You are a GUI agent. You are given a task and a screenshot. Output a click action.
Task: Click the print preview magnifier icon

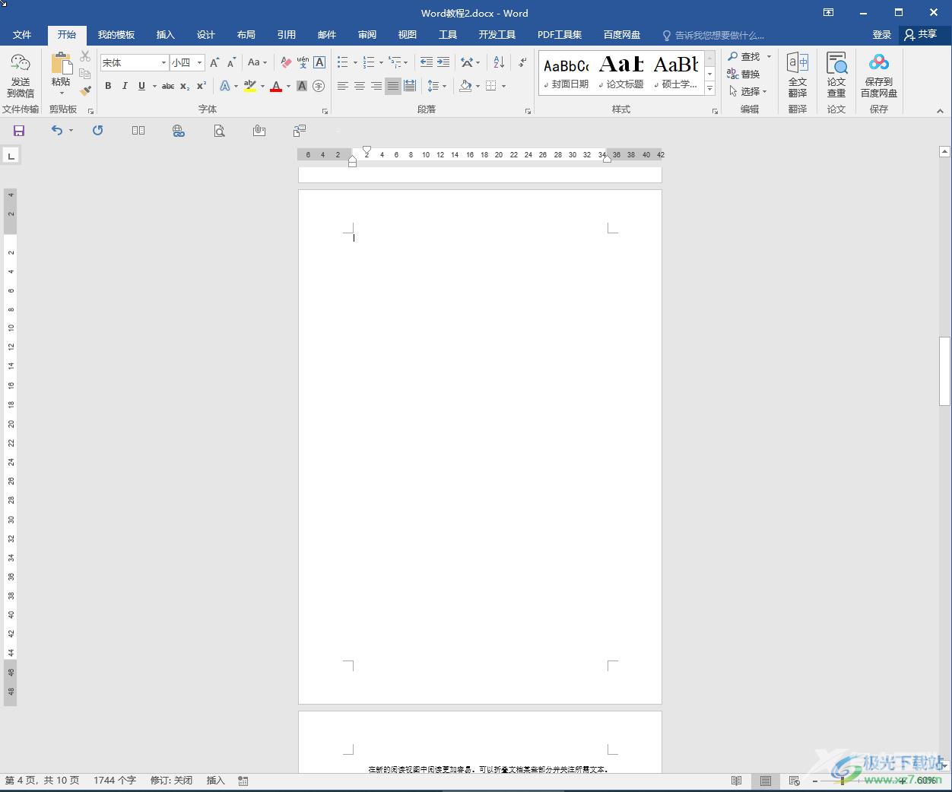point(219,131)
